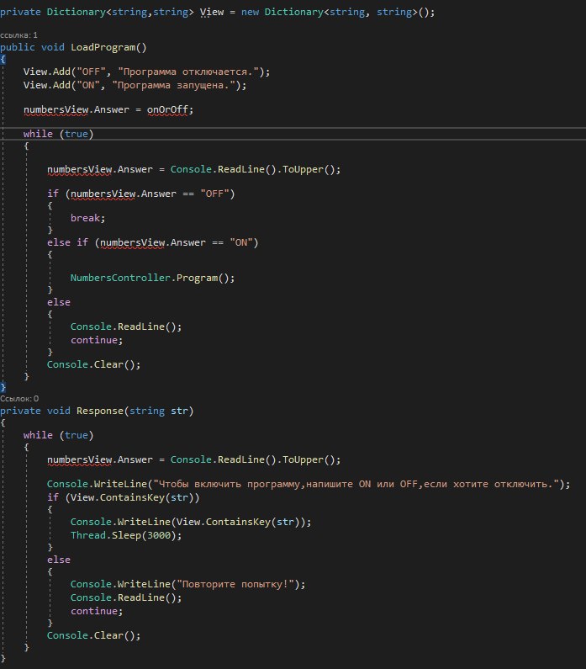
Task: Click the string starting with "Чтобы включить программу"
Action: click(356, 484)
